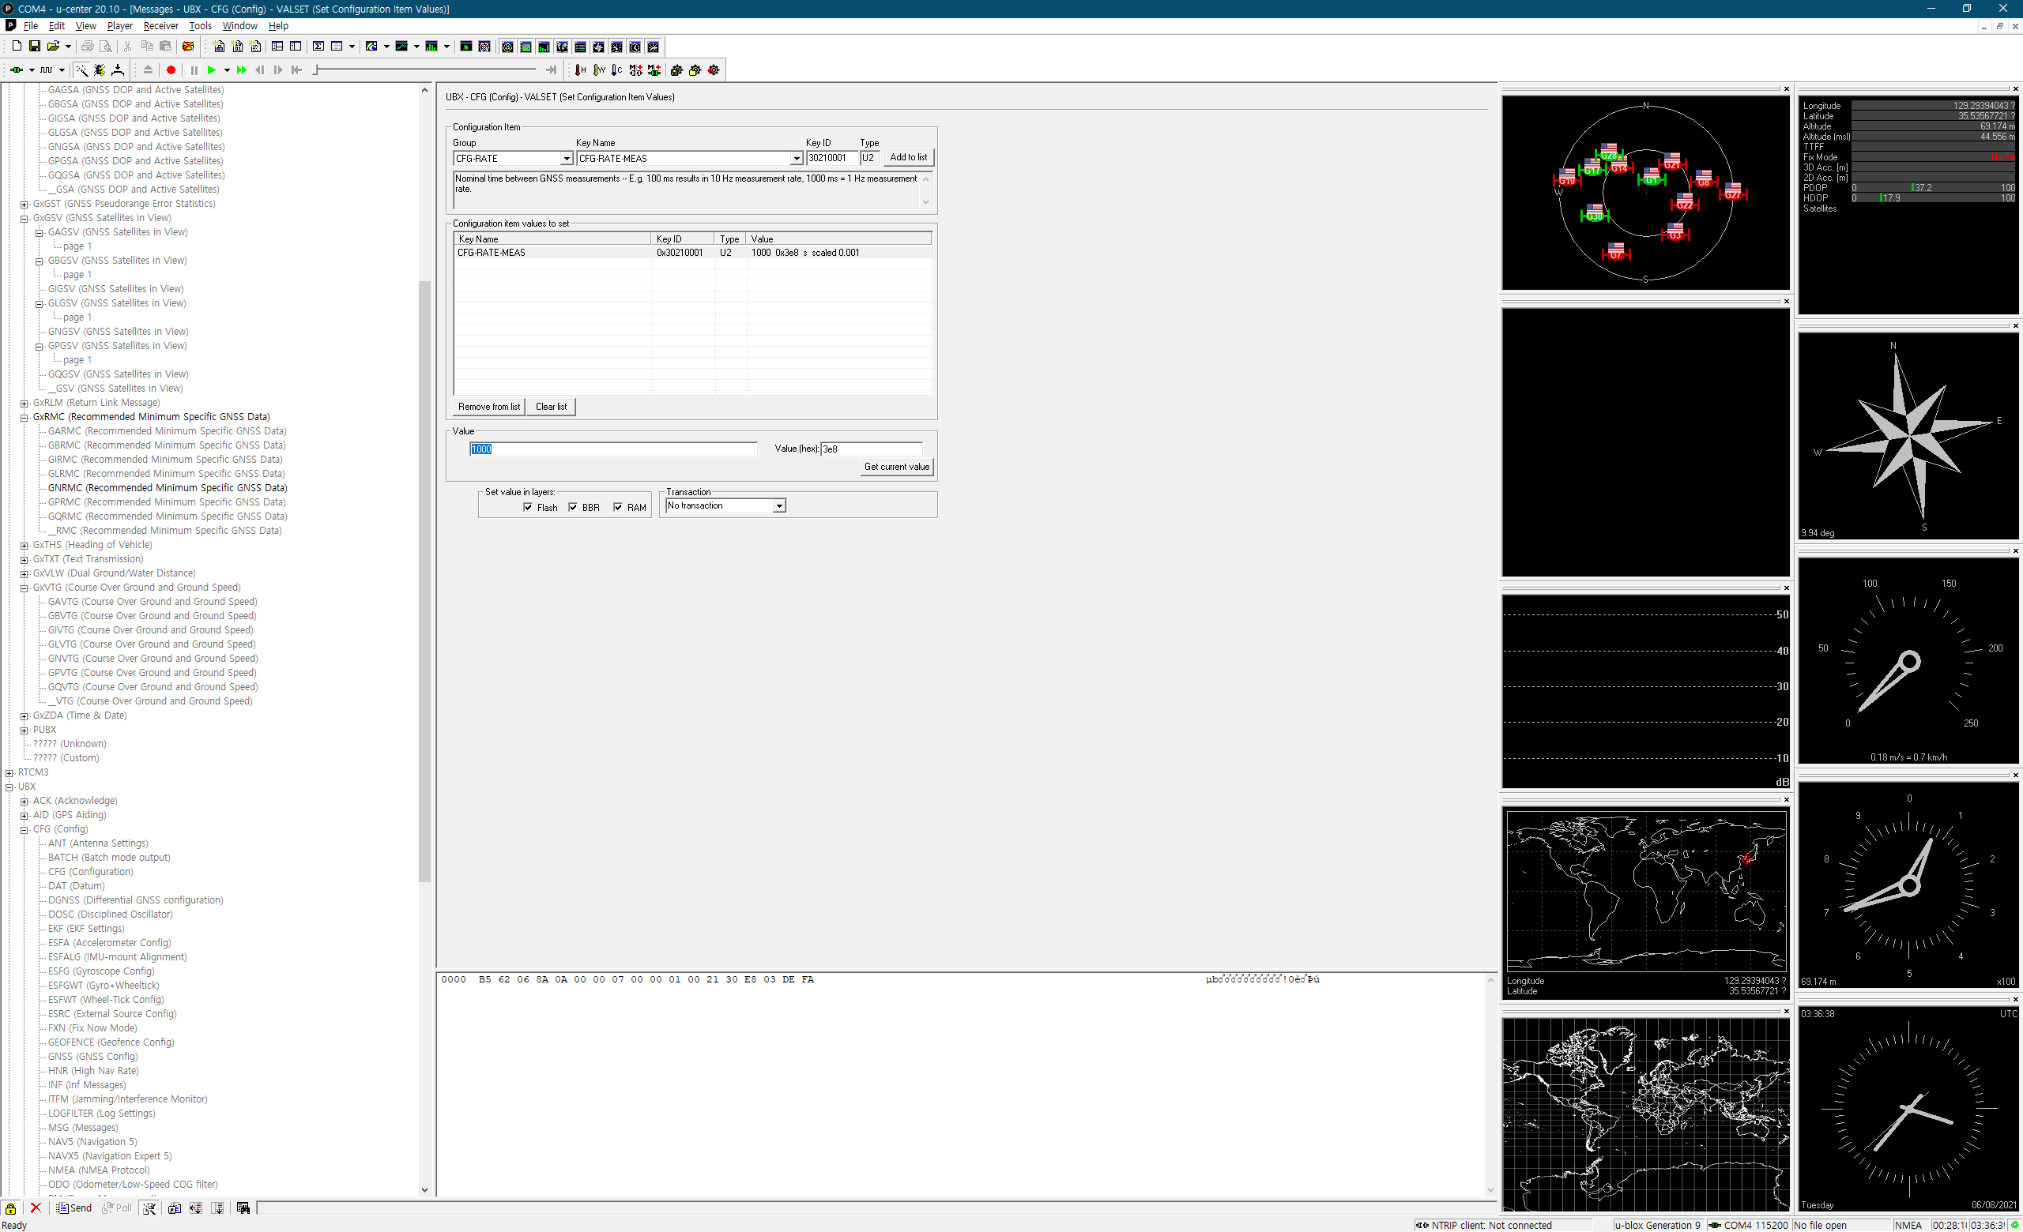Click the playback position slider handle
Image resolution: width=2023 pixels, height=1232 pixels.
[x=316, y=70]
